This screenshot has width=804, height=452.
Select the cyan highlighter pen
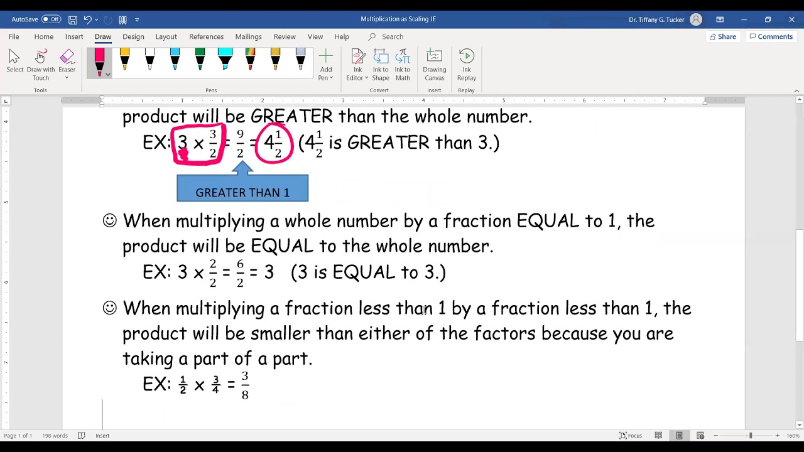click(x=225, y=60)
